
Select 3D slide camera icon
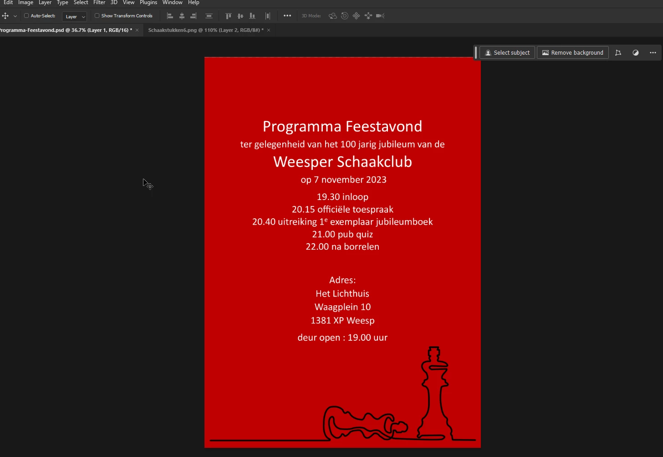[x=368, y=16]
